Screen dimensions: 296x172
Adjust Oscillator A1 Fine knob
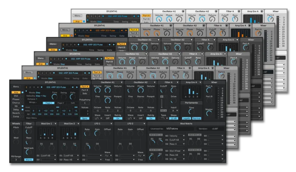point(98,100)
